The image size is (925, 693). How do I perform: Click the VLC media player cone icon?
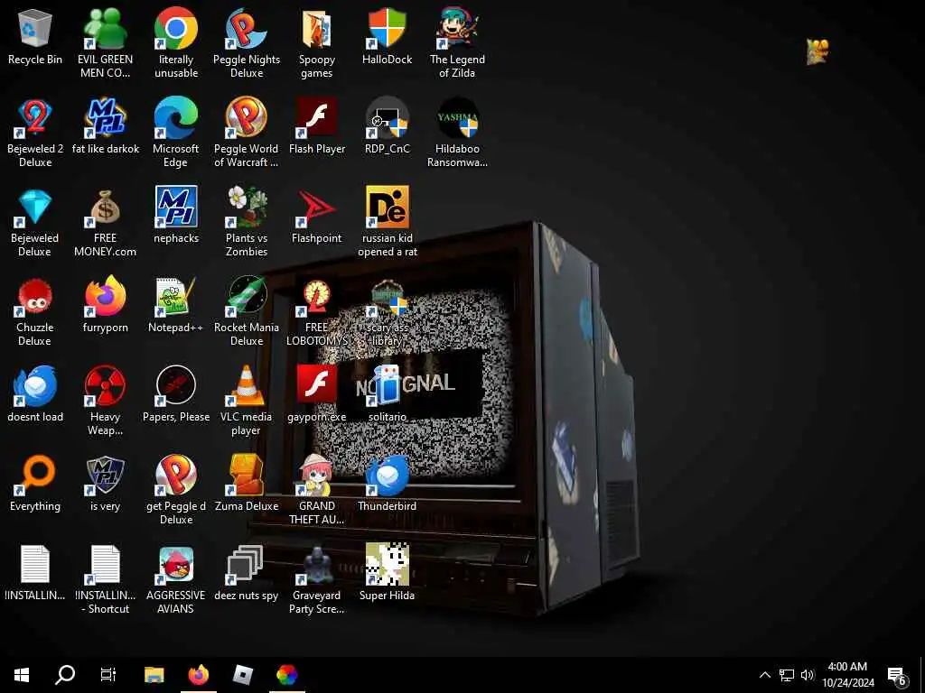pyautogui.click(x=246, y=386)
